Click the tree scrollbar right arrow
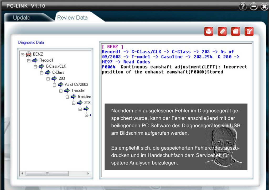 (88, 173)
